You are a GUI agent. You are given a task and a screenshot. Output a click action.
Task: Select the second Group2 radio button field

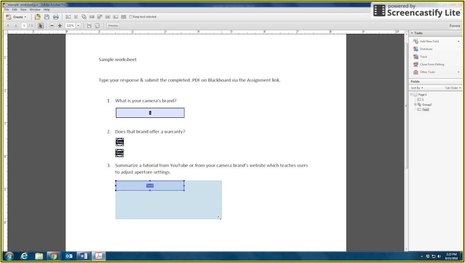pos(119,153)
